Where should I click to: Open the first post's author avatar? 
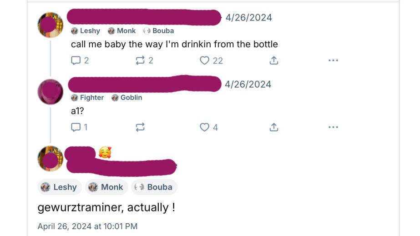pyautogui.click(x=51, y=25)
